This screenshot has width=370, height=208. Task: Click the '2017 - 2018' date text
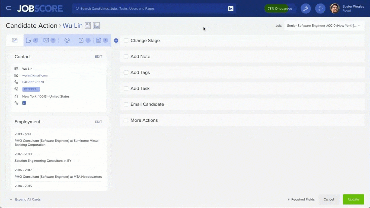click(23, 154)
